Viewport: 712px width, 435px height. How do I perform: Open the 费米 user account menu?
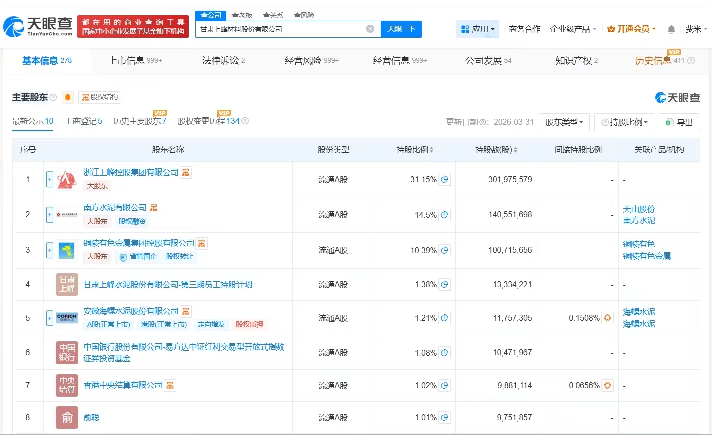pyautogui.click(x=696, y=29)
